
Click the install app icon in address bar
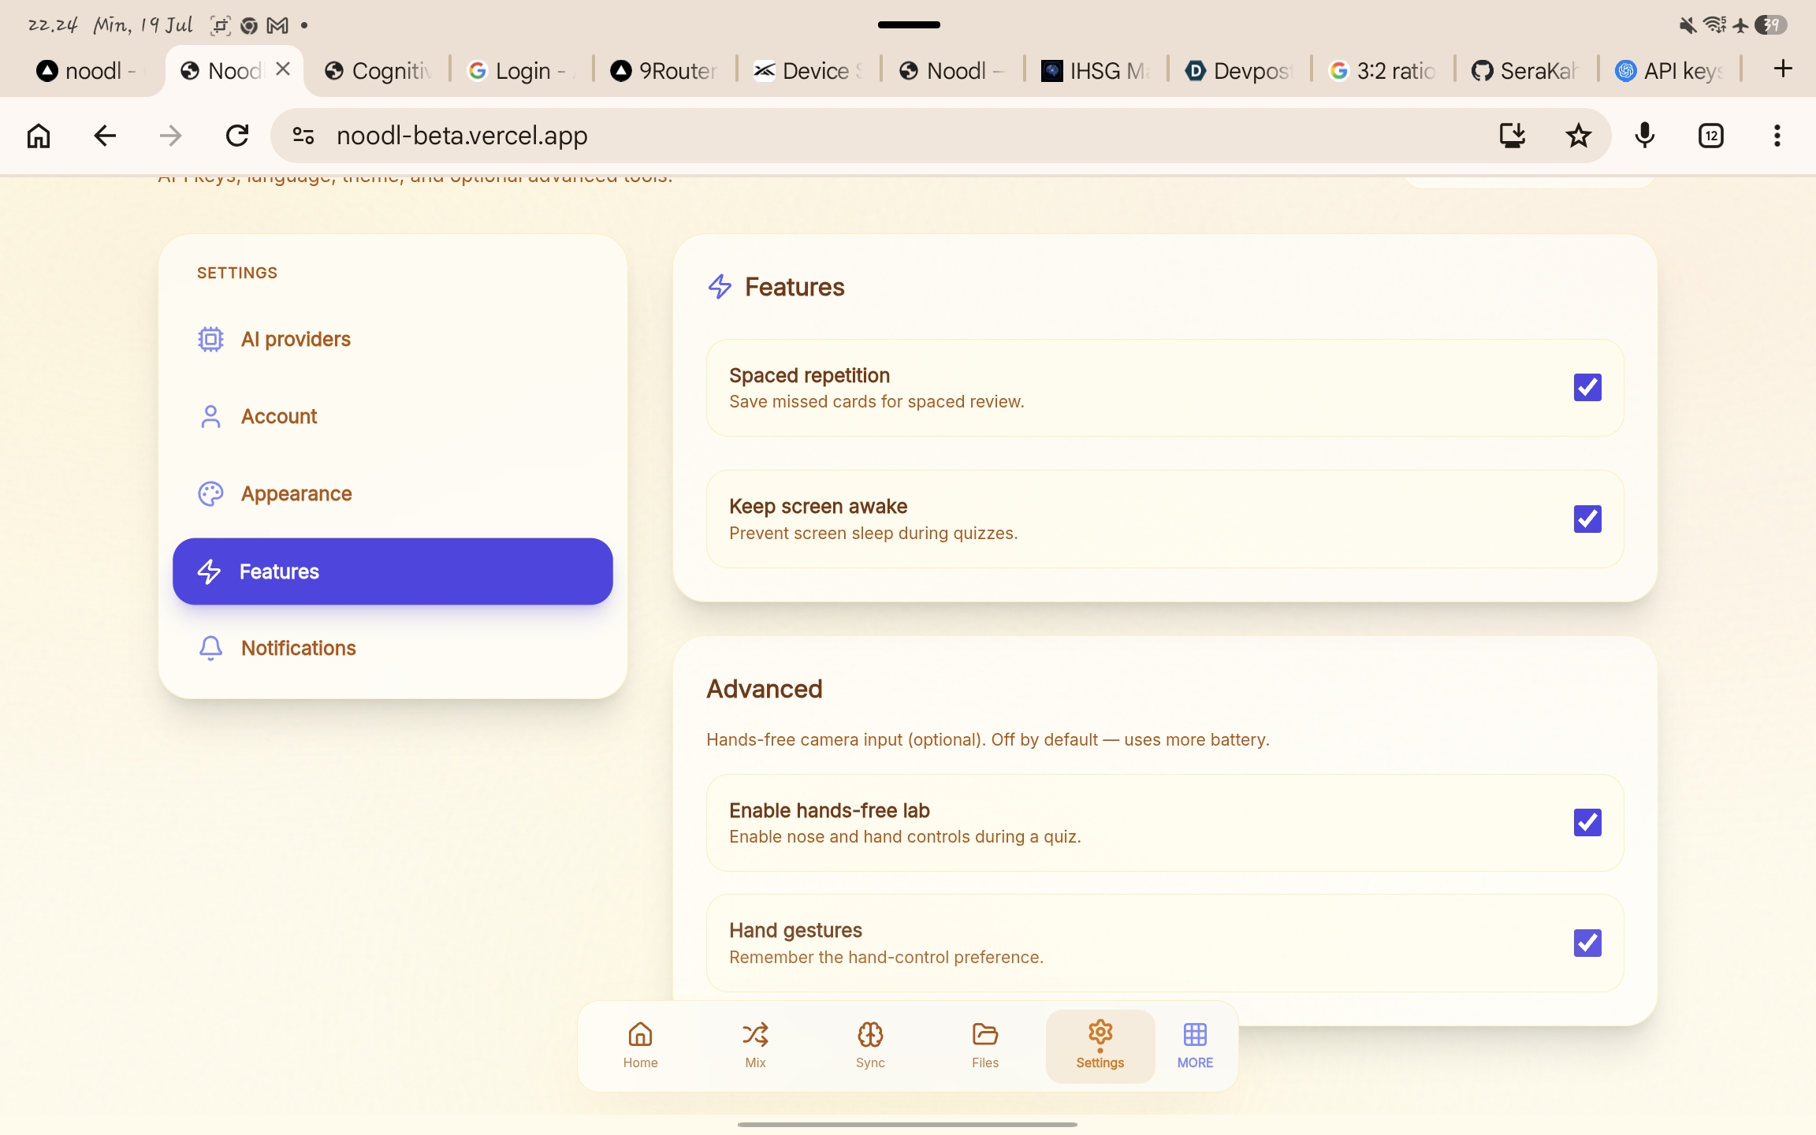(1512, 136)
